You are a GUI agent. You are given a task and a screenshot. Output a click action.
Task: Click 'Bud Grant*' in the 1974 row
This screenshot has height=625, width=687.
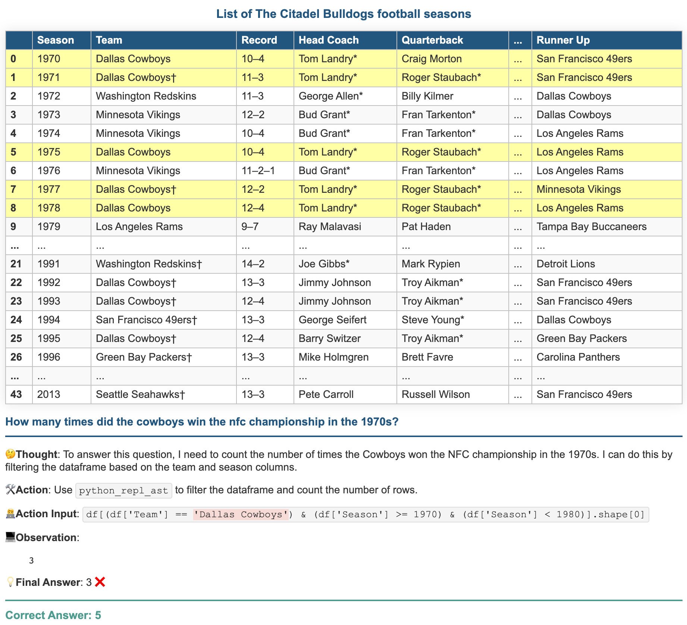(x=345, y=134)
